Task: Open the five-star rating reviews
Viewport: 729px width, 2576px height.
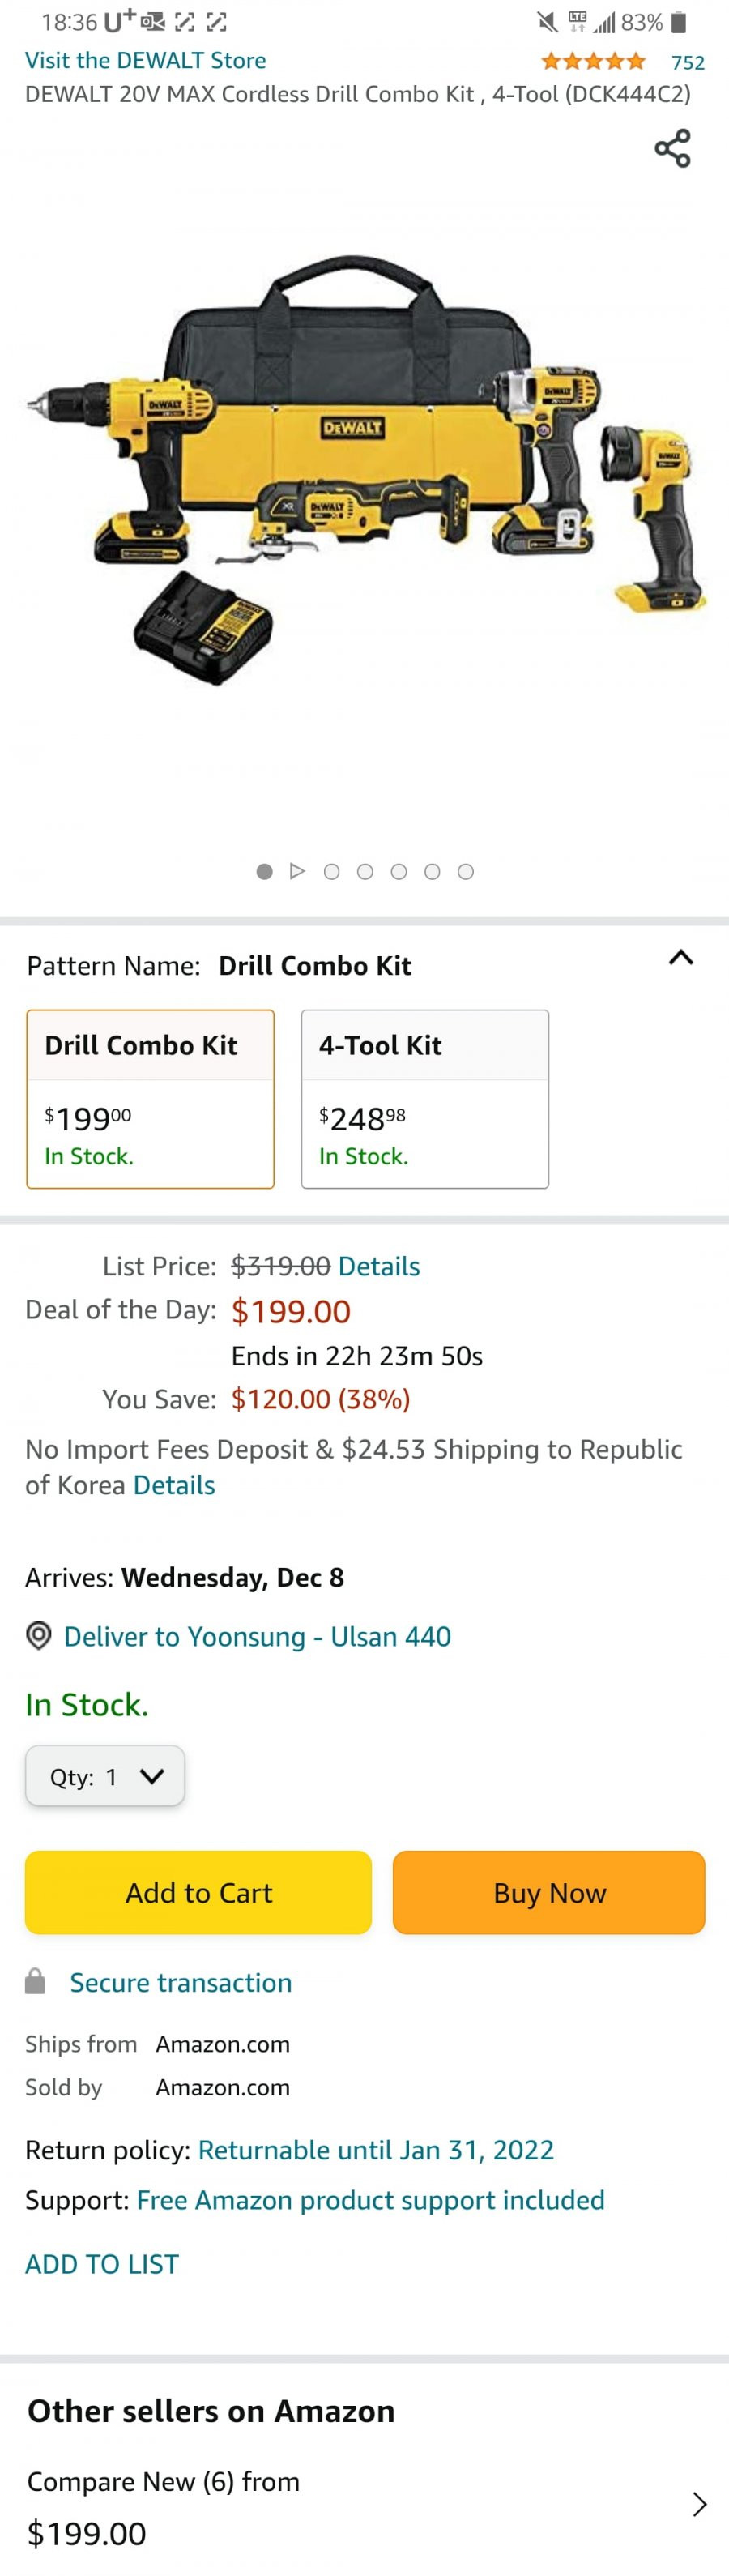Action: [x=593, y=62]
